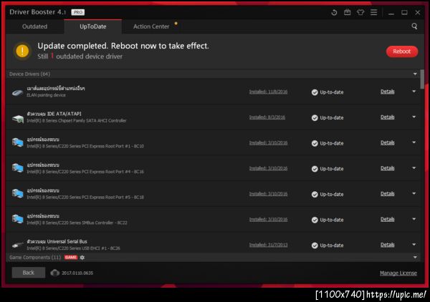Viewport: 430px width, 302px height.
Task: Click the 'Game Components (11)' label
Action: tap(35, 258)
